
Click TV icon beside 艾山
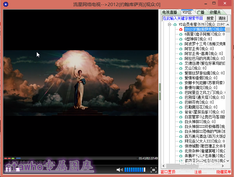coord(181,68)
